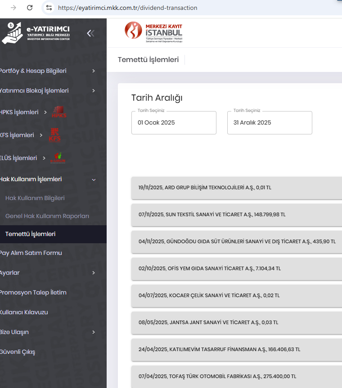342x388 pixels.
Task: Open the SUN TEKSTİL dividend row
Action: tap(237, 215)
